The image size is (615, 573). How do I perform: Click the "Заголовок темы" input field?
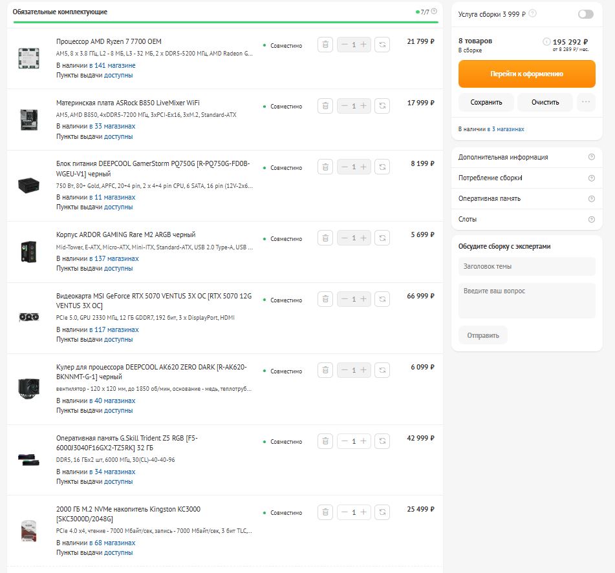pyautogui.click(x=526, y=266)
